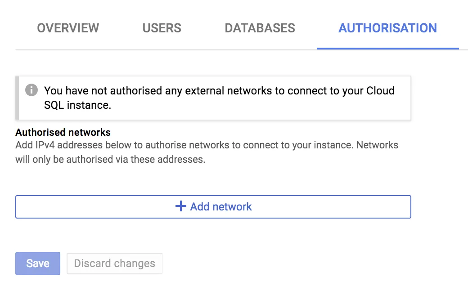The height and width of the screenshot is (286, 468).
Task: Open the OVERVIEW tab
Action: coord(68,28)
